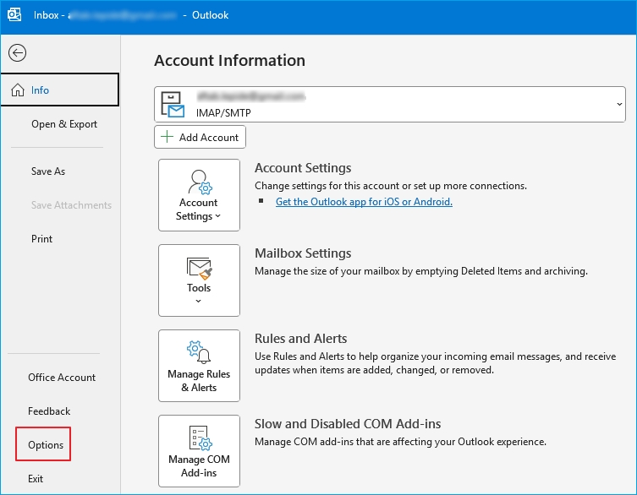Click 'Manage COM add-ins that are affecting' text
This screenshot has height=495, width=637.
tap(400, 442)
